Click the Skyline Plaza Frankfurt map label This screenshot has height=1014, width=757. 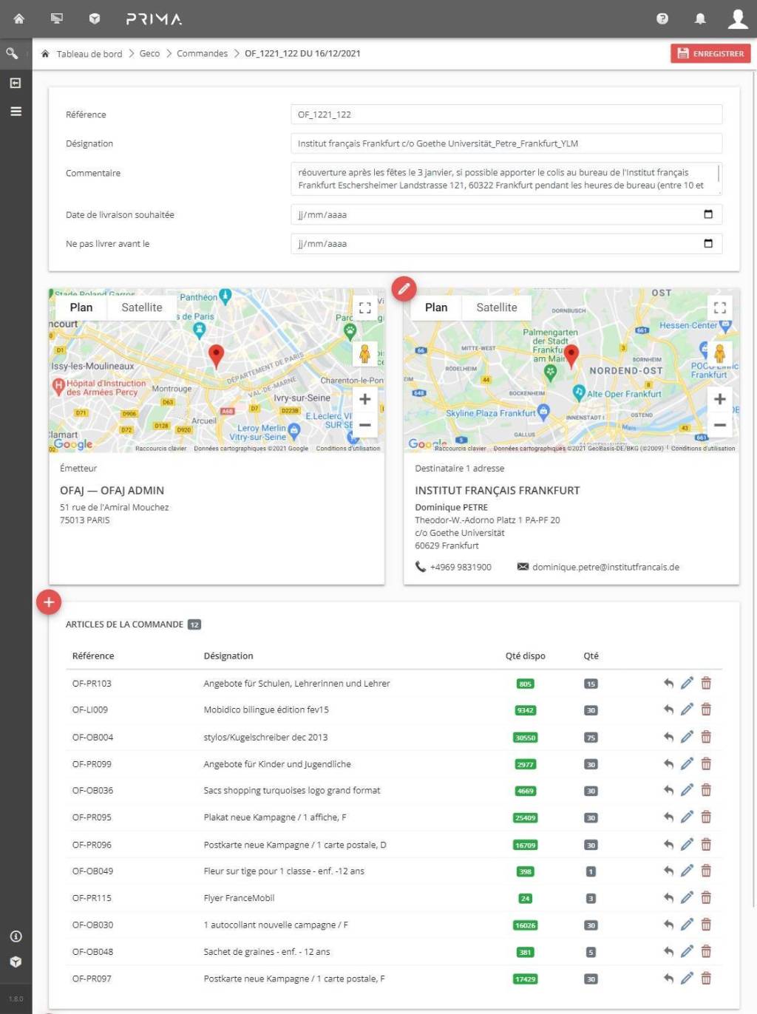491,413
